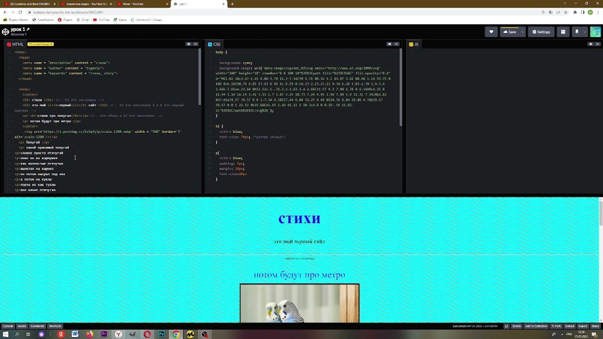Place cursor at 'словно просто птичугай' line
The height and width of the screenshot is (339, 603).
pos(41,153)
